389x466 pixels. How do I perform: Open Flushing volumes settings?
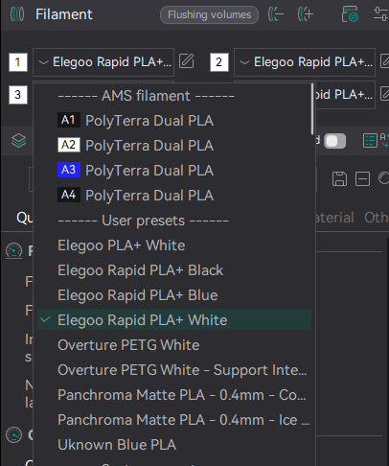(x=209, y=14)
